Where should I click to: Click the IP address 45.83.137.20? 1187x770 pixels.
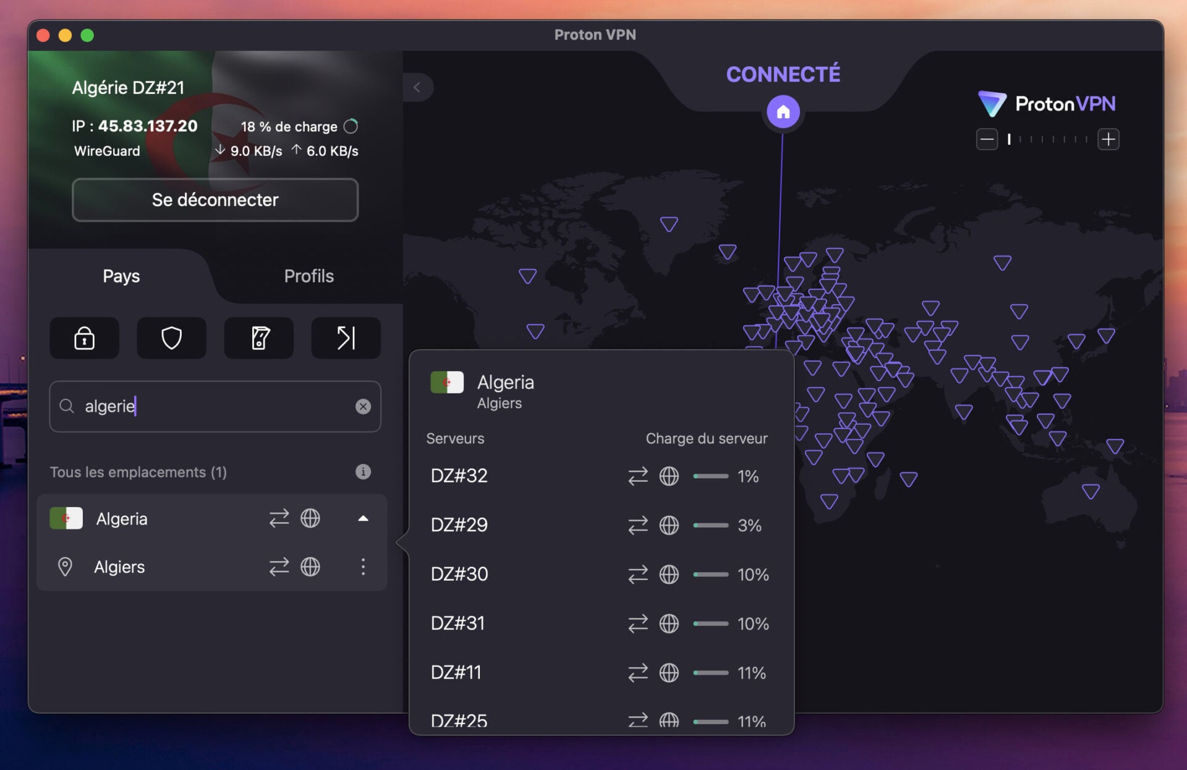tap(148, 126)
